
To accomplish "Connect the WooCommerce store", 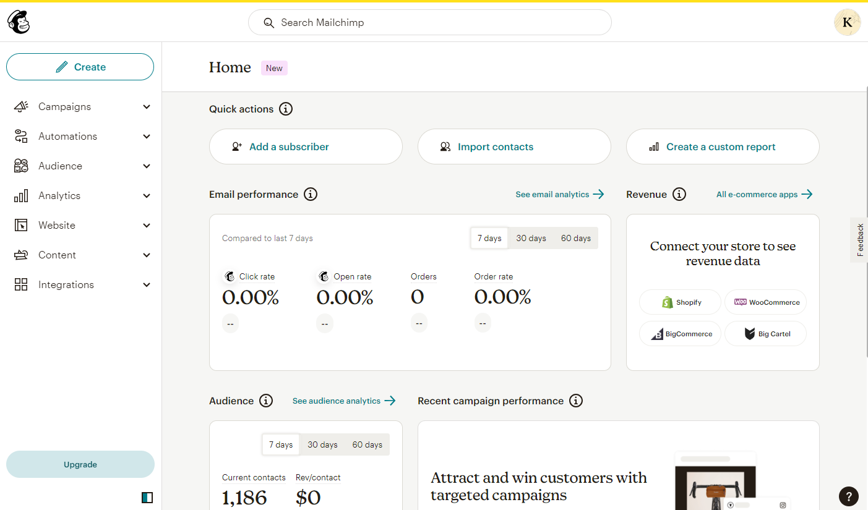I will 766,302.
